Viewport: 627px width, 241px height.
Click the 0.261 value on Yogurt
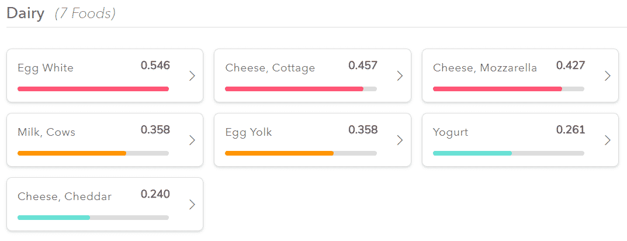(571, 130)
